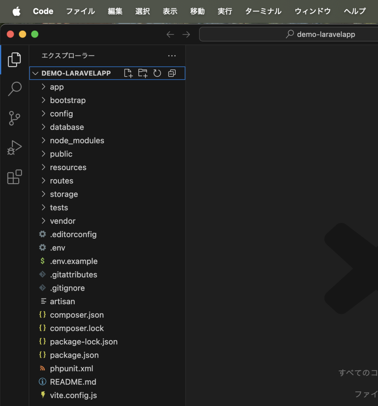Screen dimensions: 378x406
Task: Open the .env file
Action: tap(58, 248)
